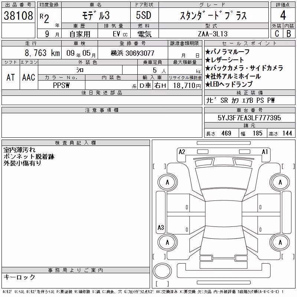This screenshot has width=297, height=297.
Task: Click the ★バックカメラ・サイドカメラ line
Action: coord(244,68)
